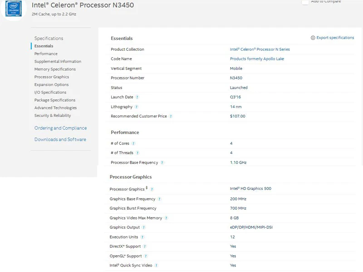Click the Vertical Segment label
Image resolution: width=363 pixels, height=272 pixels.
pyautogui.click(x=126, y=68)
